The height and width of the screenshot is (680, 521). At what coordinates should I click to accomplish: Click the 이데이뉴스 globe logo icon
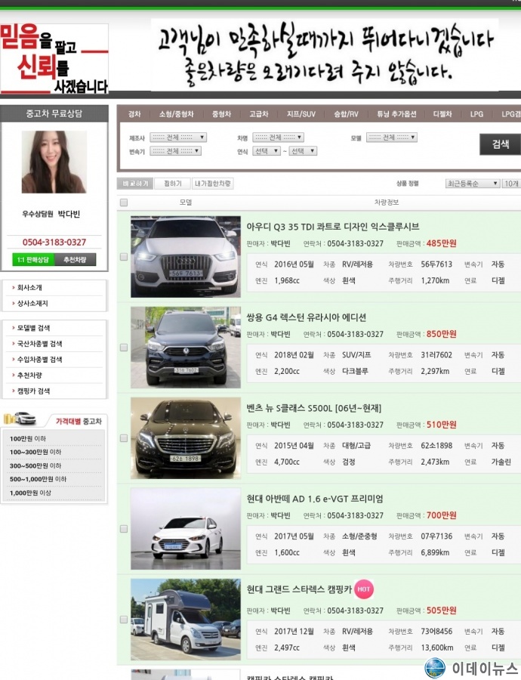click(434, 668)
